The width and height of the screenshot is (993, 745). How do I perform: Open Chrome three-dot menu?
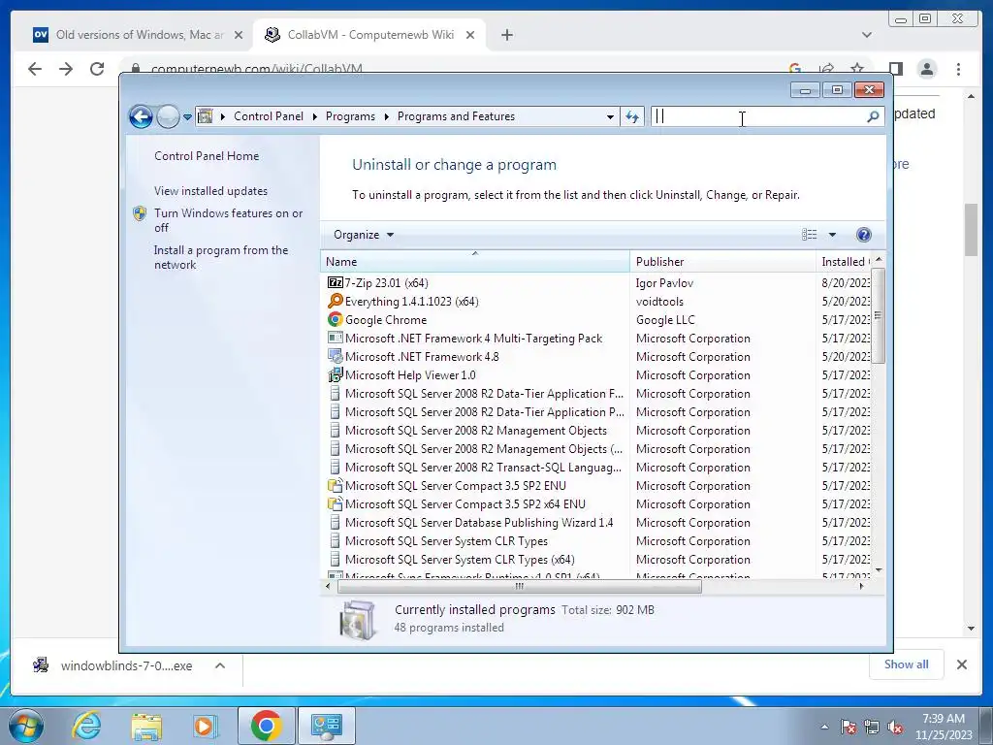click(958, 69)
